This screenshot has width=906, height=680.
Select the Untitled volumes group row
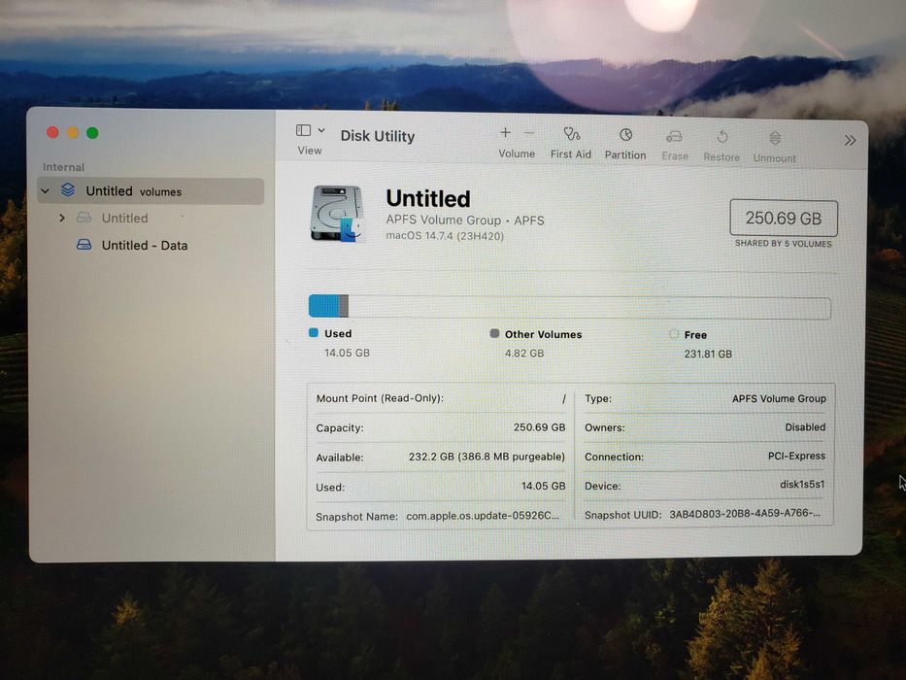click(x=151, y=190)
